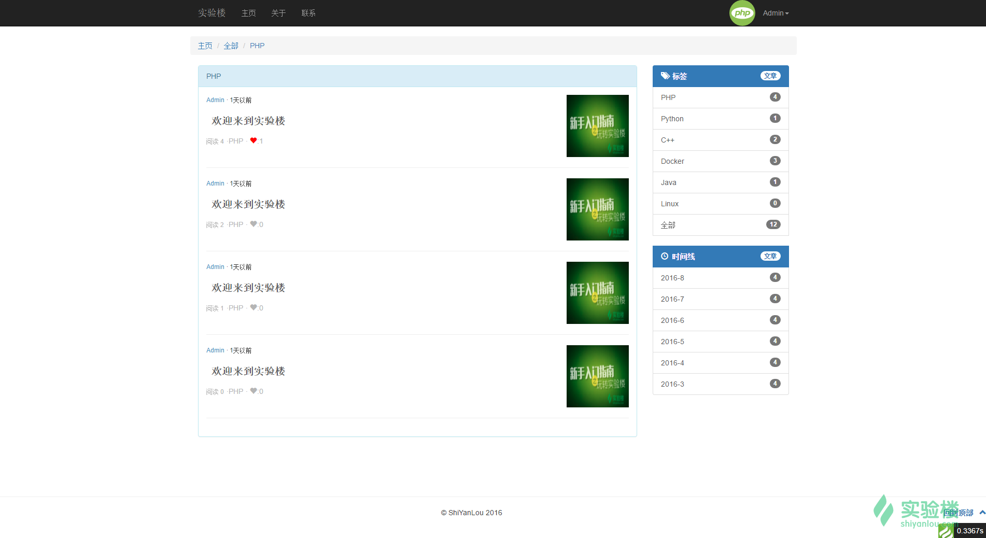This screenshot has width=986, height=538.
Task: Select 全部 in the breadcrumb trail
Action: 231,46
